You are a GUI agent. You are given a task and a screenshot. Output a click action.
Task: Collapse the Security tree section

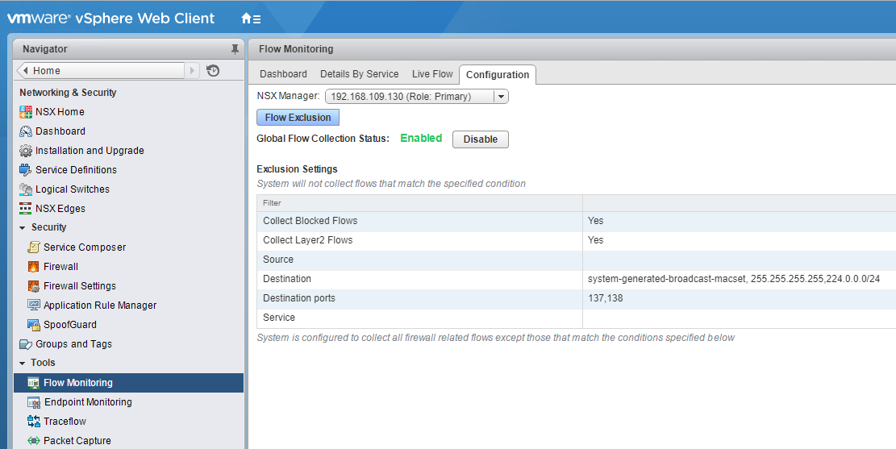click(23, 228)
